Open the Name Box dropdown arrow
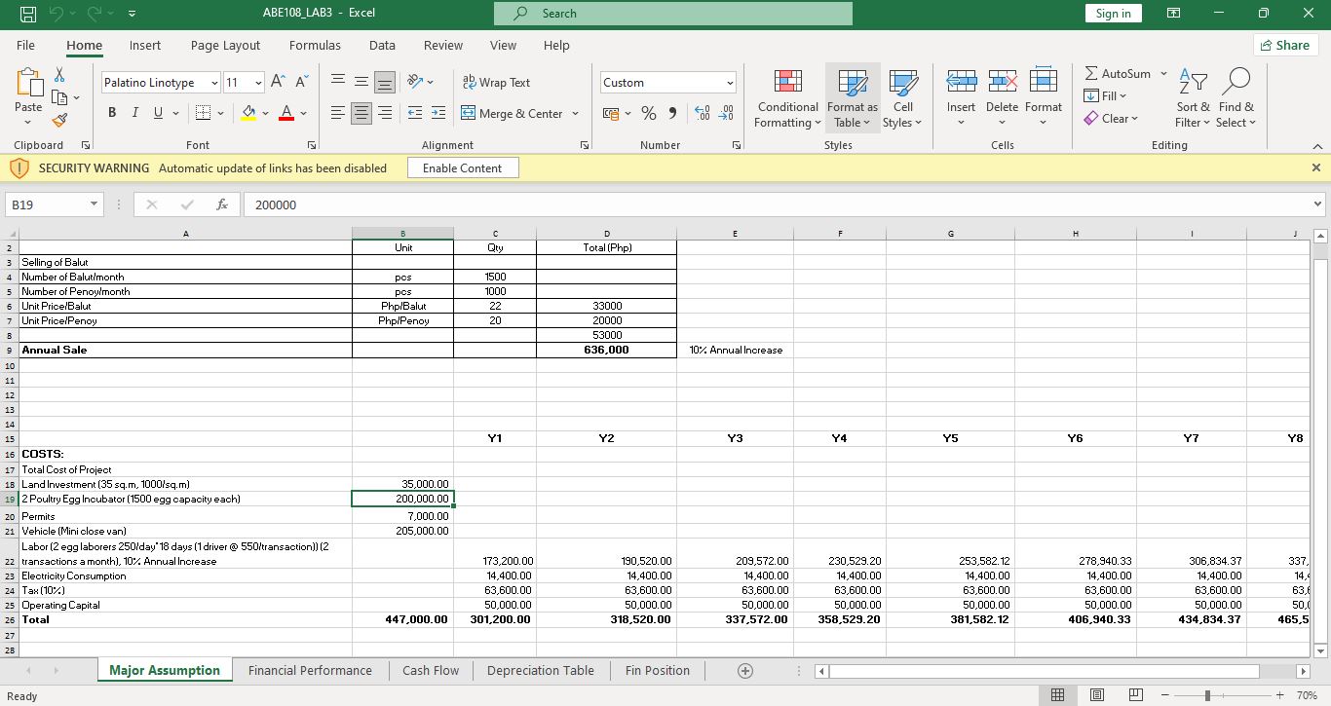This screenshot has width=1331, height=706. (x=94, y=205)
